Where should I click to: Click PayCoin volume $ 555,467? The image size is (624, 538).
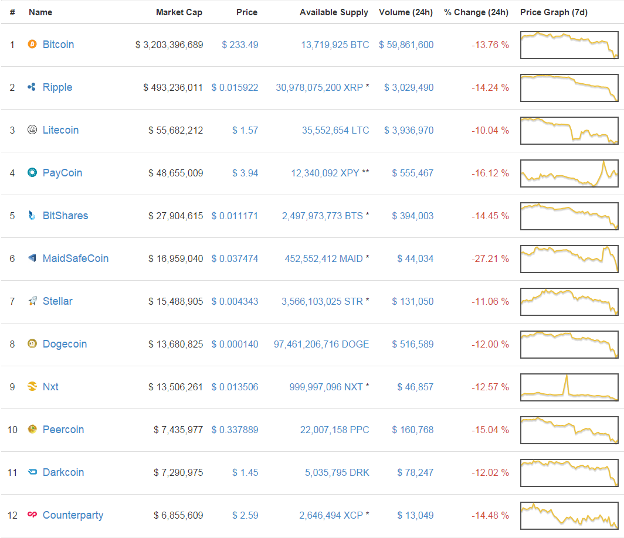[413, 173]
